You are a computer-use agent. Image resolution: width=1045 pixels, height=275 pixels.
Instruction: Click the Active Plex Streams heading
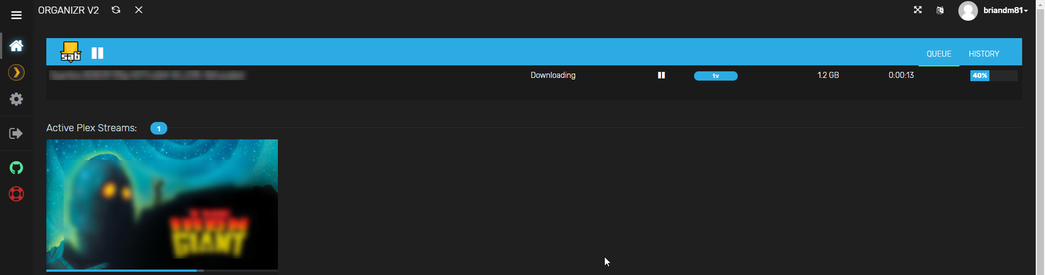click(92, 128)
